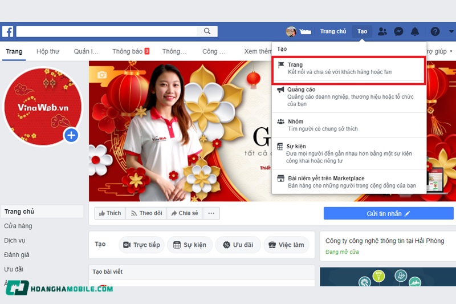Select Bài niêm yết trên Marketplace
Screen dimensions: 456x304
349,182
